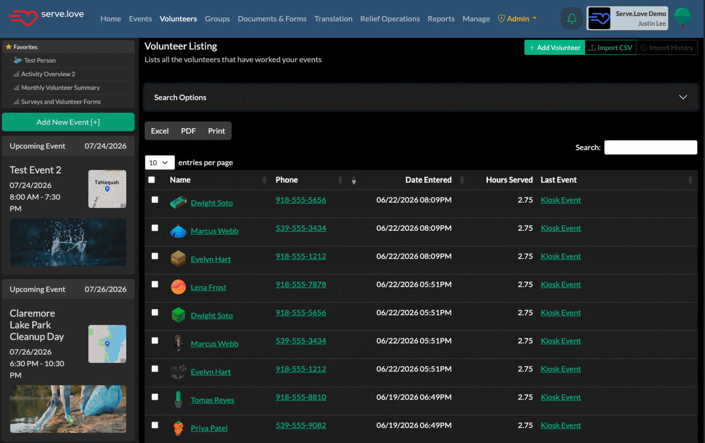705x443 pixels.
Task: Click the serve.love heart logo
Action: pyautogui.click(x=23, y=18)
